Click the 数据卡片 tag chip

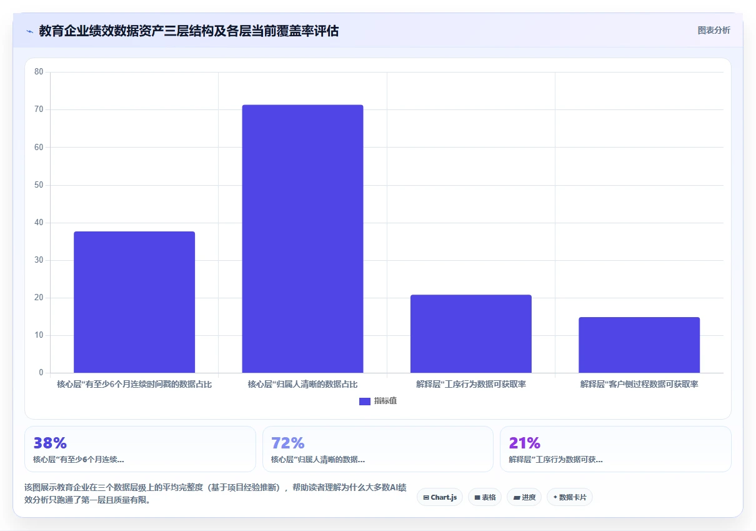[570, 497]
